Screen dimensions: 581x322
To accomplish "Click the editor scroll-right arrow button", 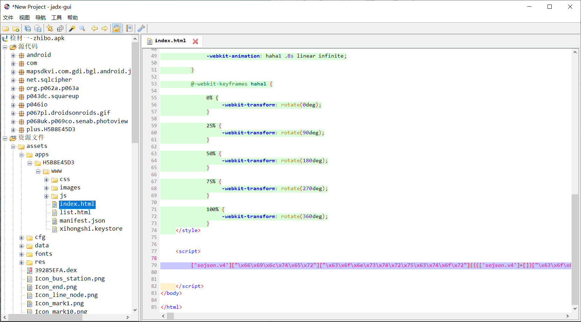I will pos(567,316).
